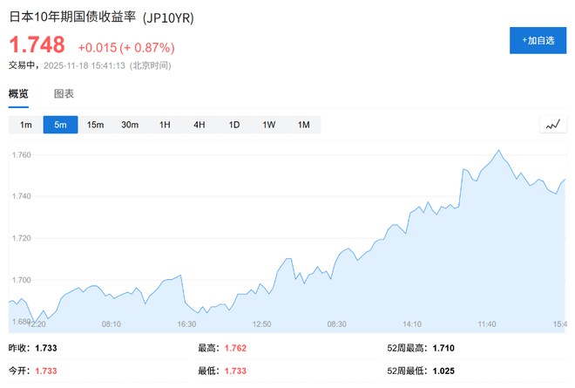Click the chart peak near 11:40
The image size is (575, 388).
click(x=498, y=151)
